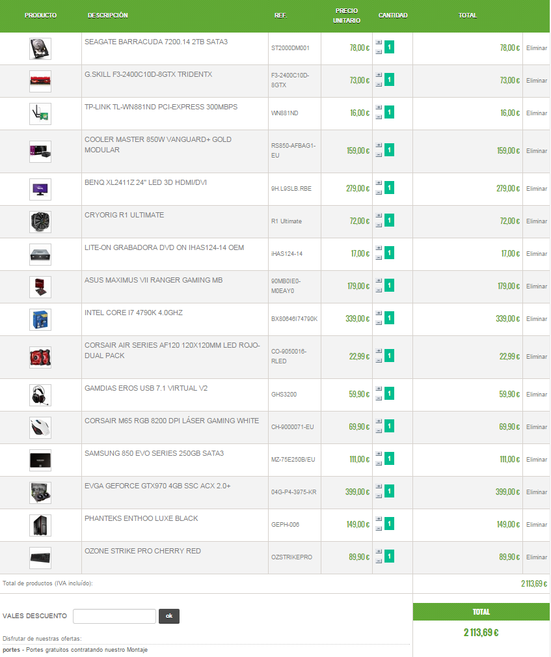Open Phanteks Enthoo case thumbnail
The image size is (551, 657).
(40, 525)
